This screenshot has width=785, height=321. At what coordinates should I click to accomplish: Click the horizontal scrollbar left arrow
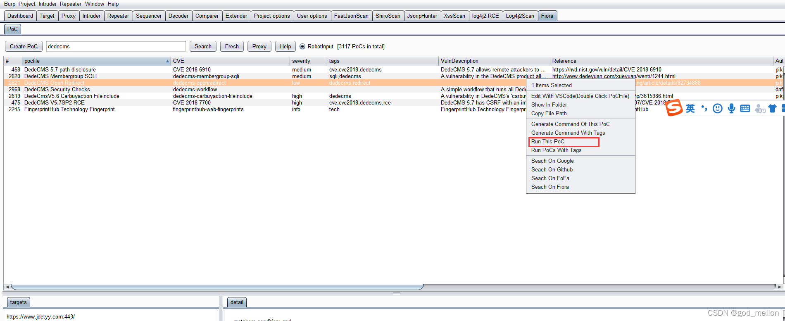[x=7, y=287]
